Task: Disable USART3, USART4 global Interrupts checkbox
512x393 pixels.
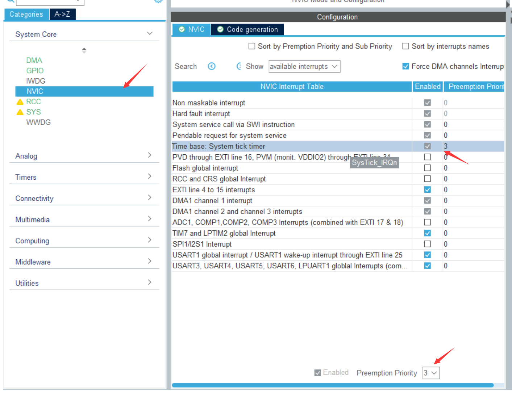Action: point(428,266)
